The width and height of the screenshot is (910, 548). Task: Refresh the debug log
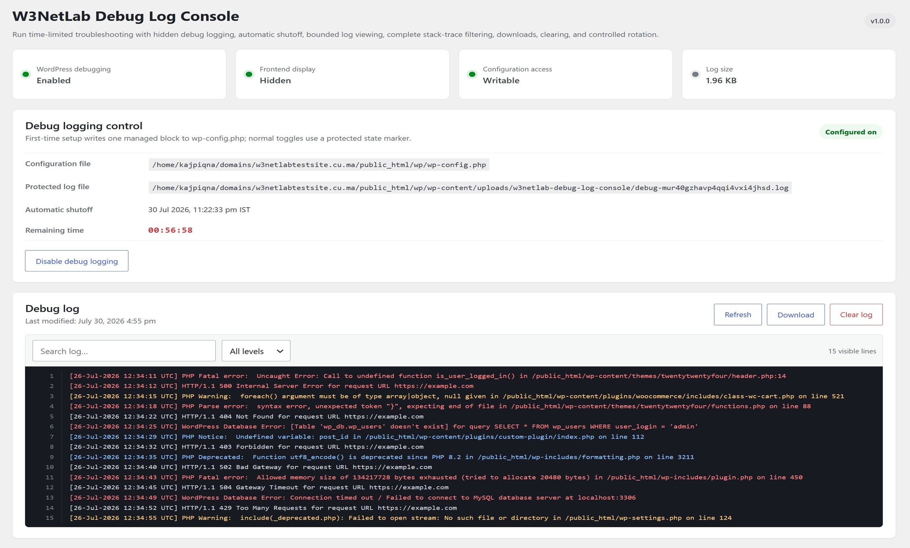pyautogui.click(x=738, y=315)
